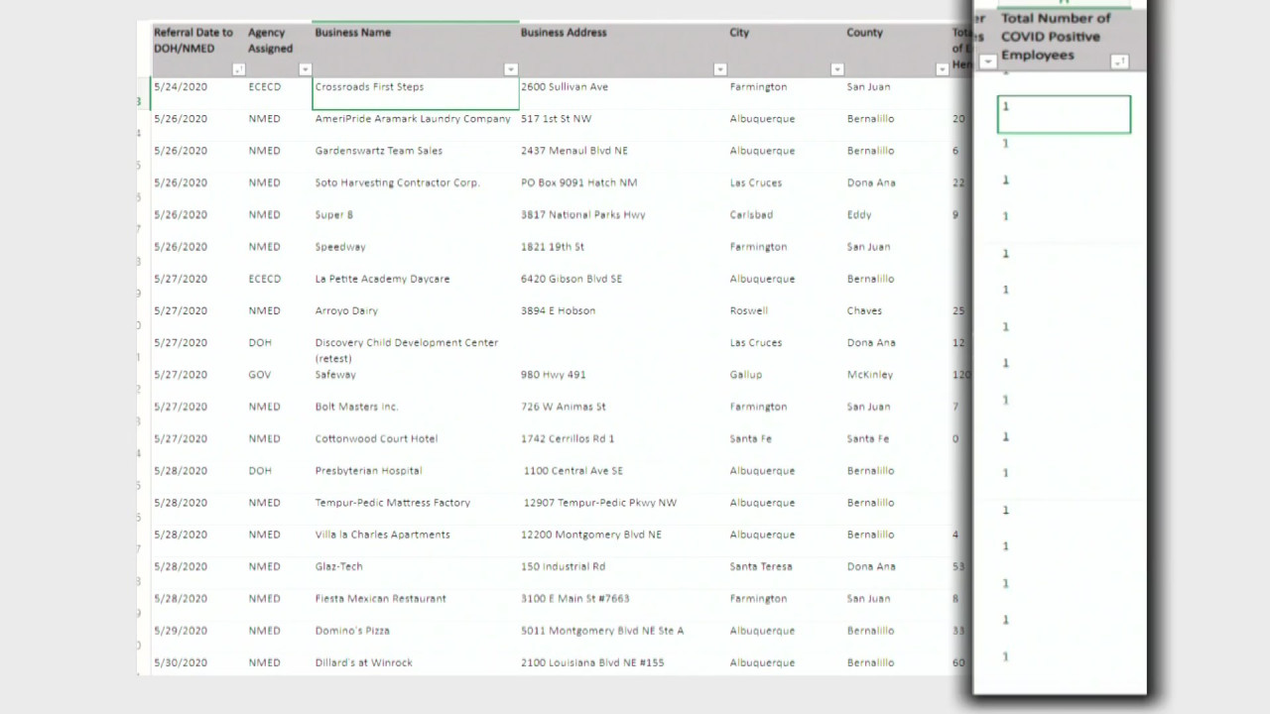Screen dimensions: 1270x714
Task: Select the 5/24/2020 referral date cell
Action: coord(181,87)
